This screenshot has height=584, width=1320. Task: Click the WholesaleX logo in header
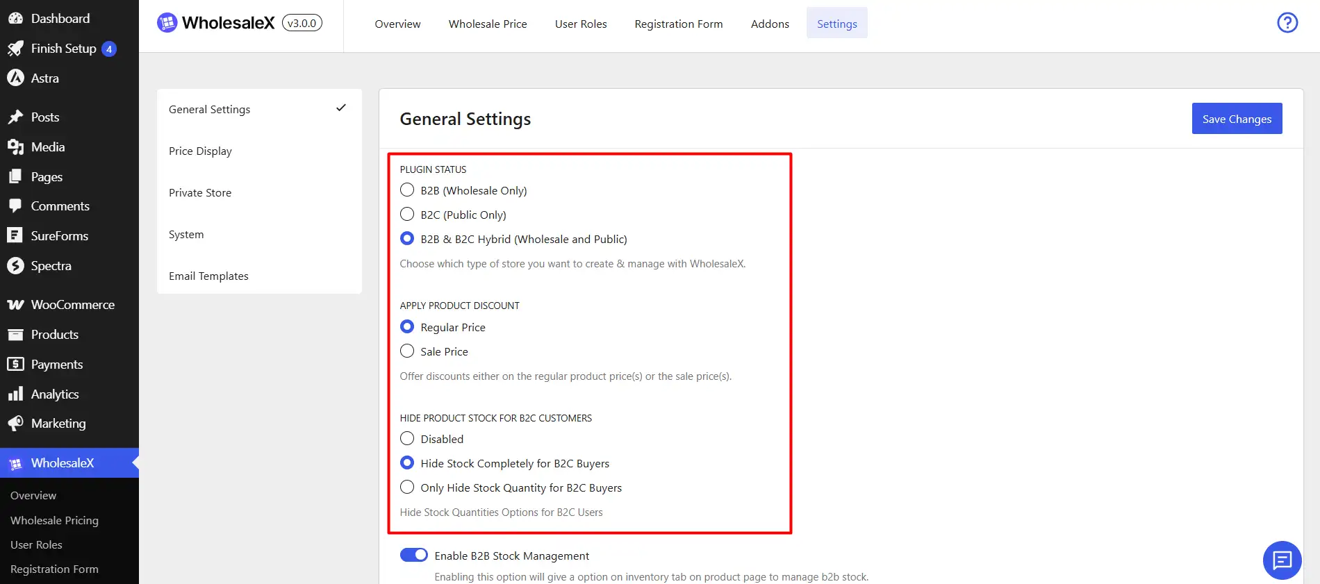pyautogui.click(x=216, y=23)
